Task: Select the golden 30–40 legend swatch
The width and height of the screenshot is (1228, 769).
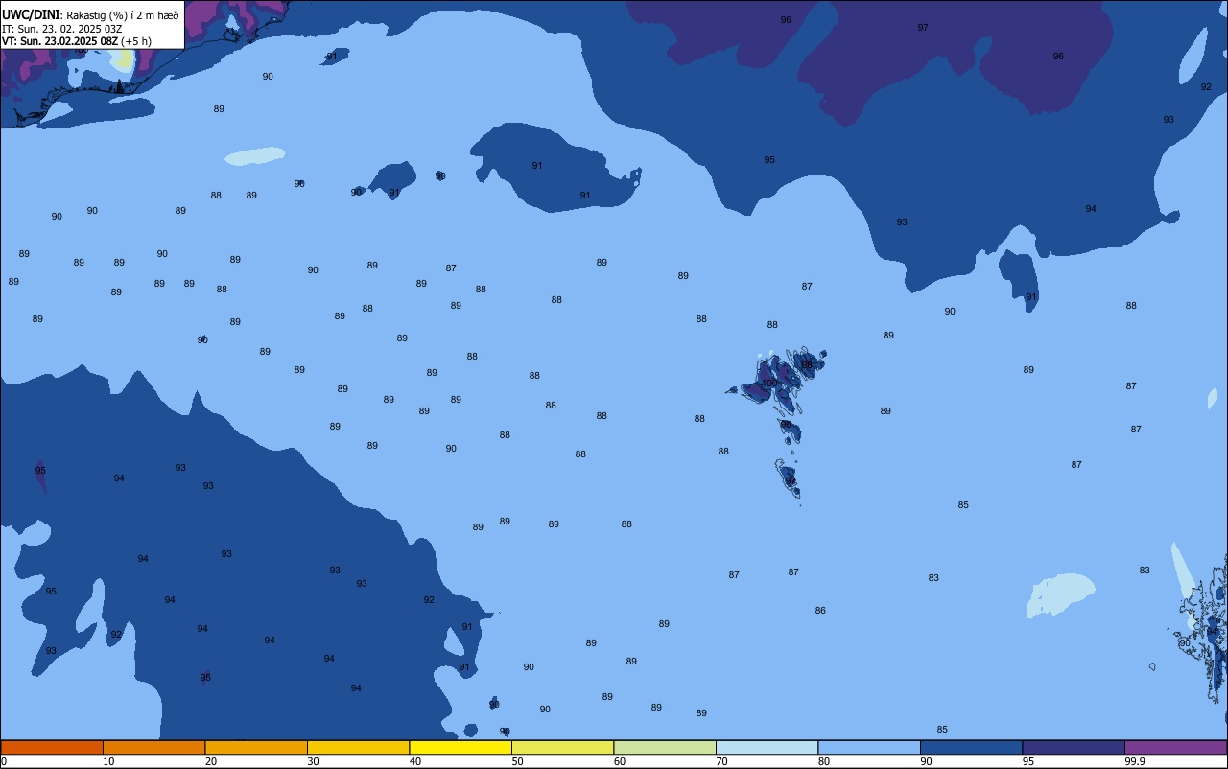Action: tap(358, 747)
